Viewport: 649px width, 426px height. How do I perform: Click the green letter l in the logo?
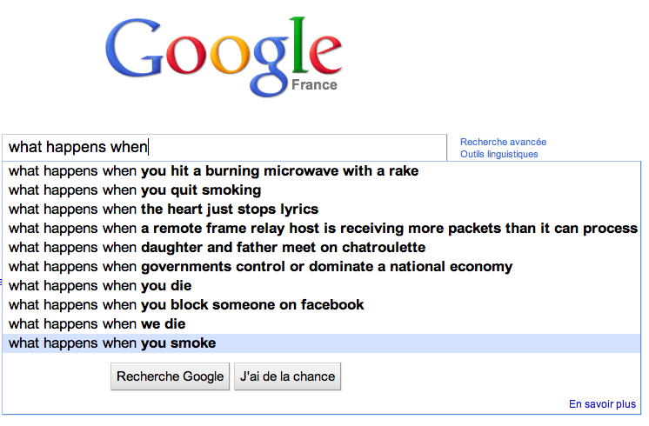298,45
